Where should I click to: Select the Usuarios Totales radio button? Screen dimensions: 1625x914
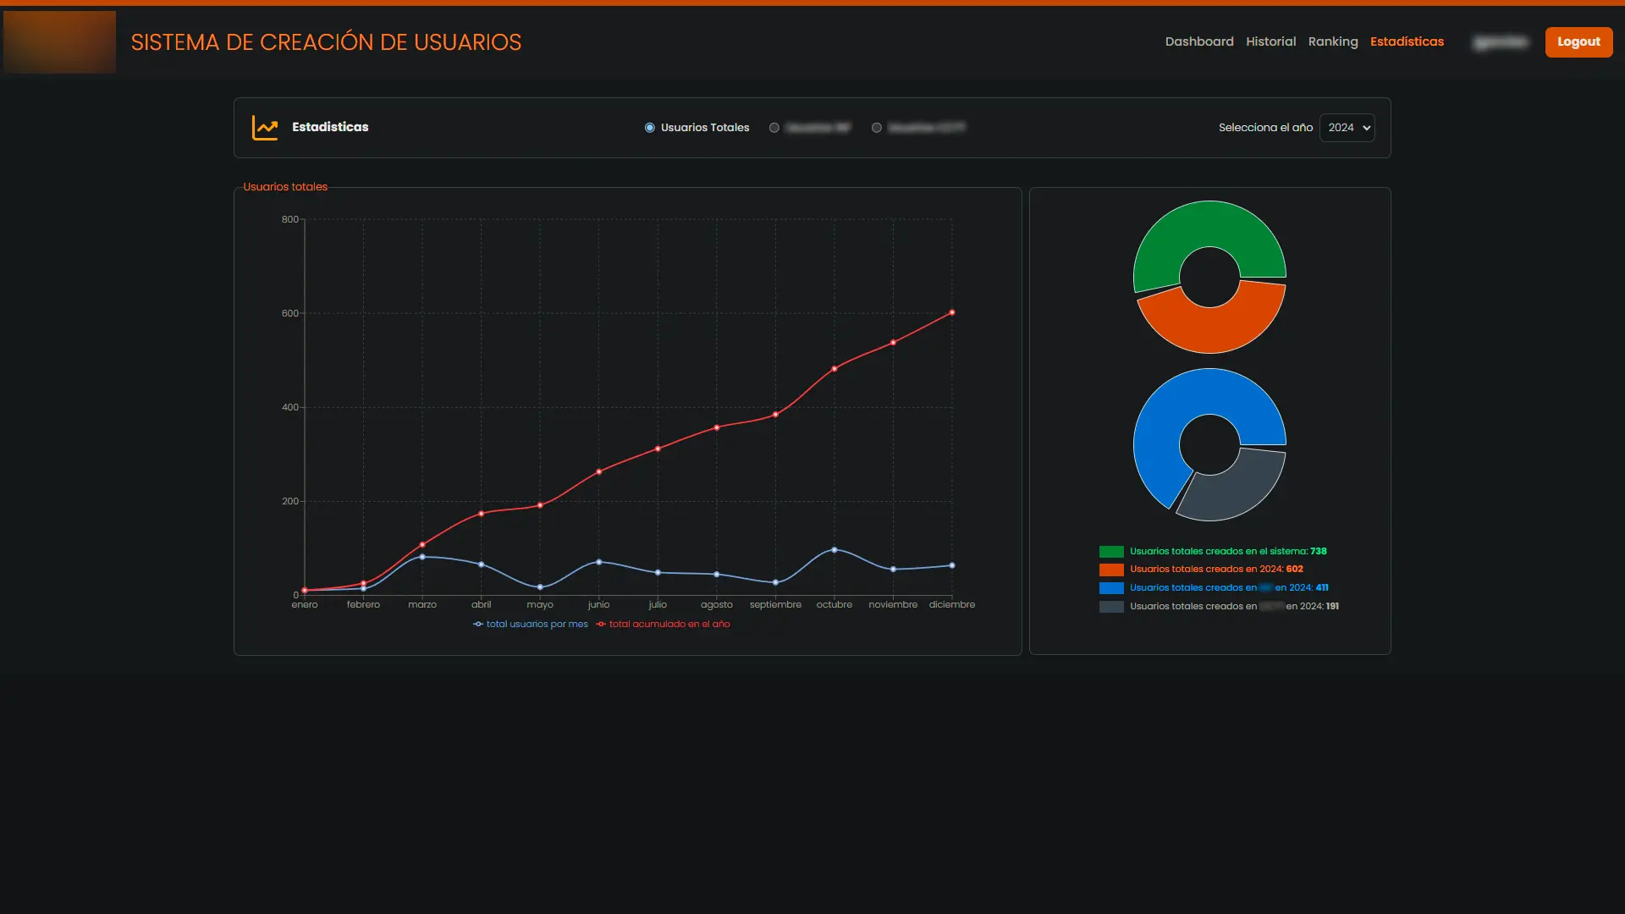click(x=650, y=128)
